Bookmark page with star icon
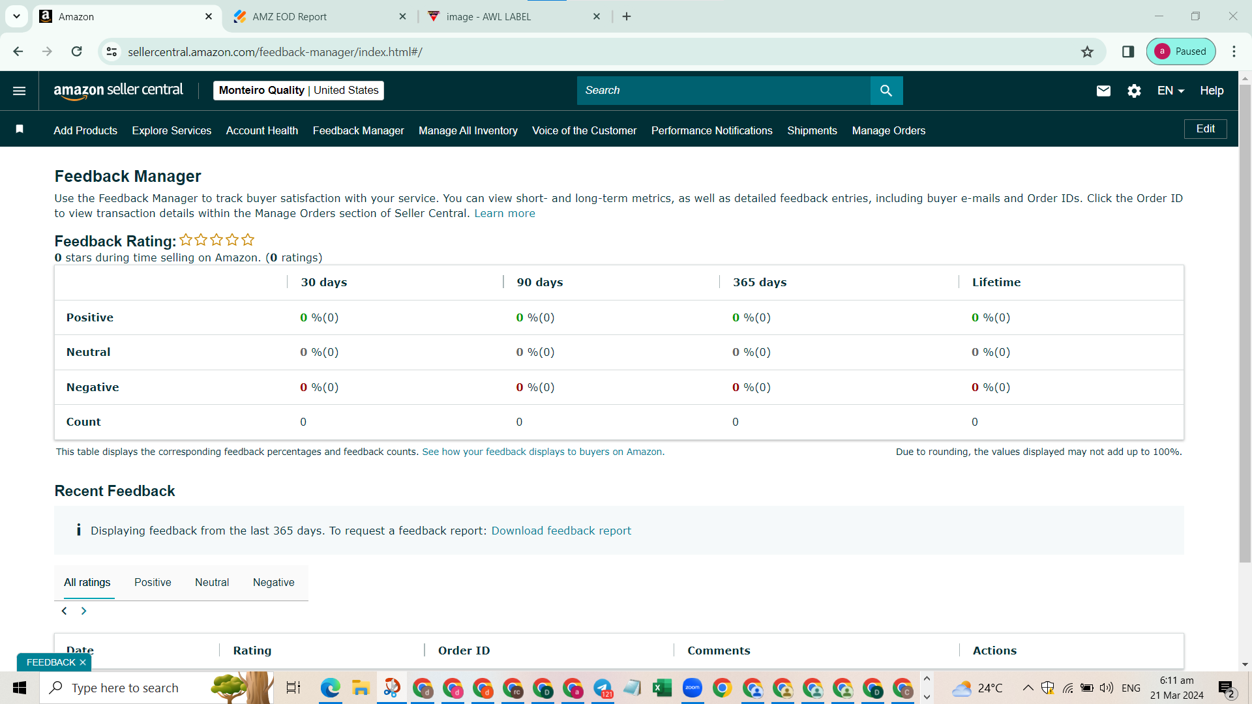This screenshot has width=1252, height=704. click(x=1087, y=51)
